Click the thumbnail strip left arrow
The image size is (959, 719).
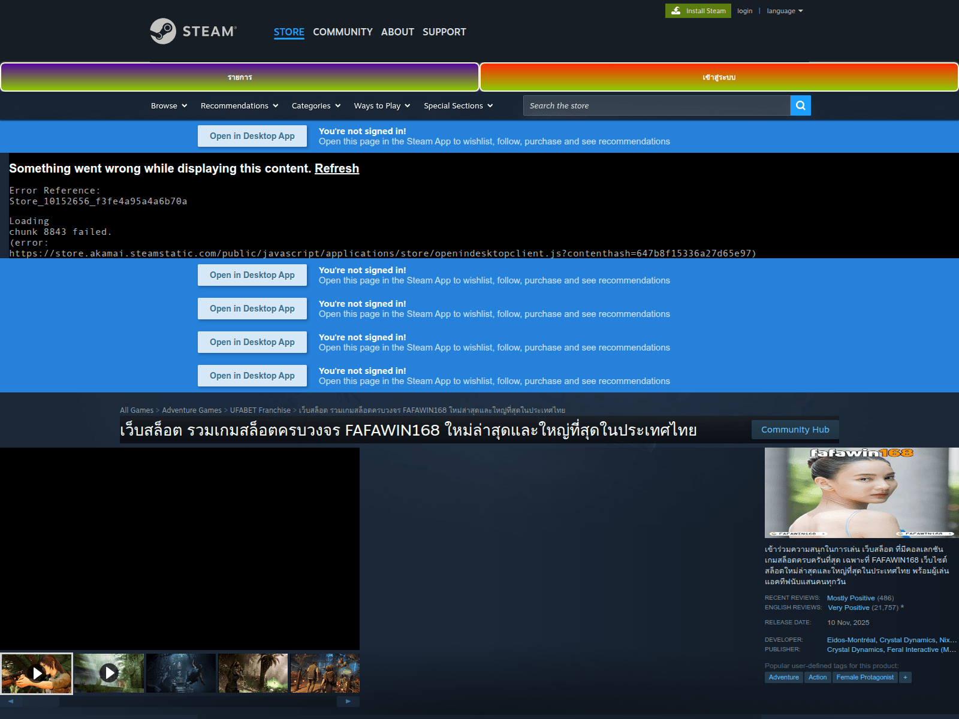click(11, 701)
